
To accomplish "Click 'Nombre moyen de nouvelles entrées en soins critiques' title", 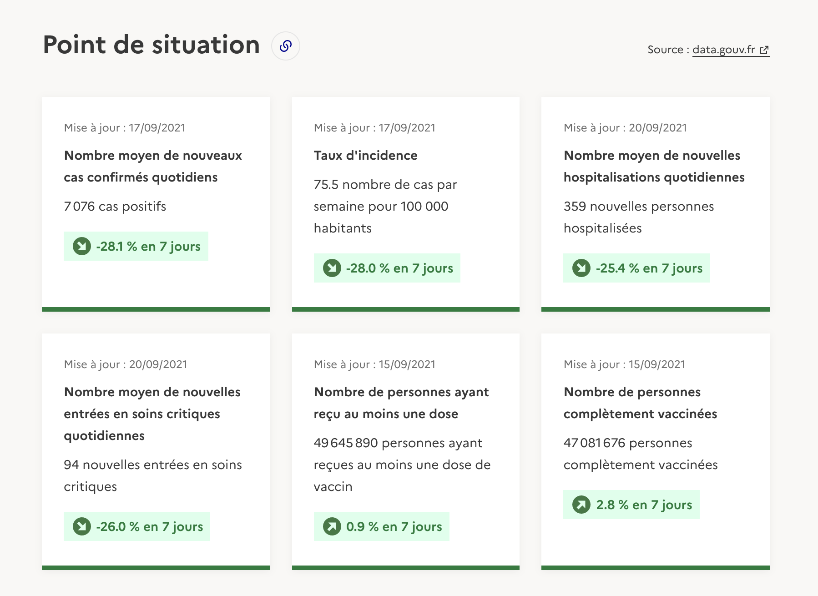I will pyautogui.click(x=152, y=414).
